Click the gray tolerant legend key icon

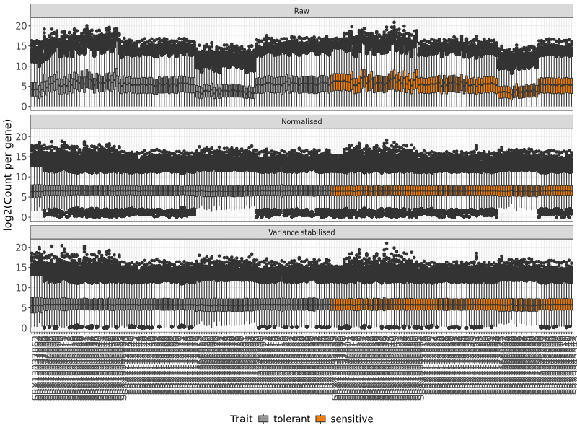pyautogui.click(x=263, y=419)
